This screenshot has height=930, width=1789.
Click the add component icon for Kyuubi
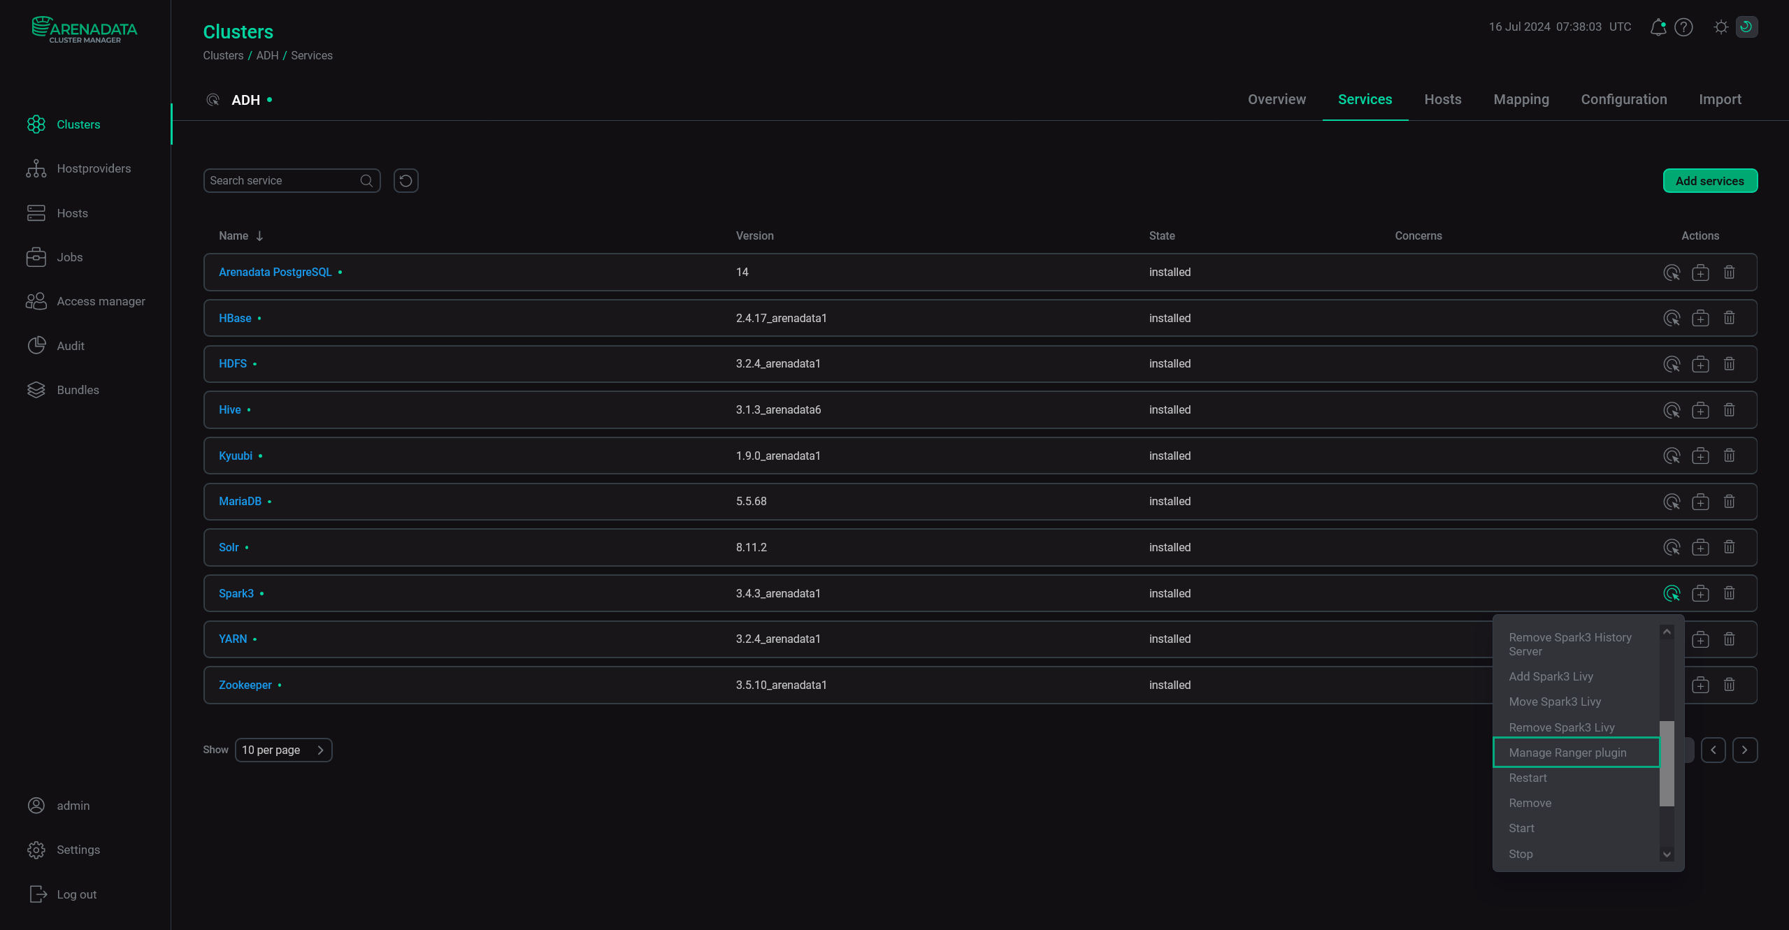[x=1700, y=456]
